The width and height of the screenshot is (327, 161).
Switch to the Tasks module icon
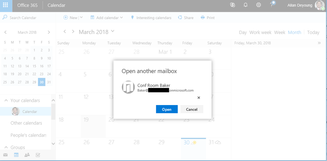[38, 155]
